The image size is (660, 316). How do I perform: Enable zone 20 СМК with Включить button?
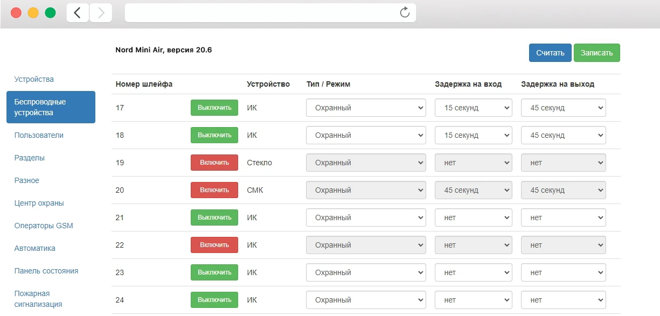[214, 190]
